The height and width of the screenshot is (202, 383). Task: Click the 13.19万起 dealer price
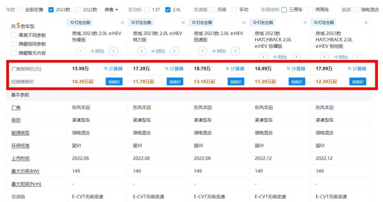pyautogui.click(x=205, y=82)
